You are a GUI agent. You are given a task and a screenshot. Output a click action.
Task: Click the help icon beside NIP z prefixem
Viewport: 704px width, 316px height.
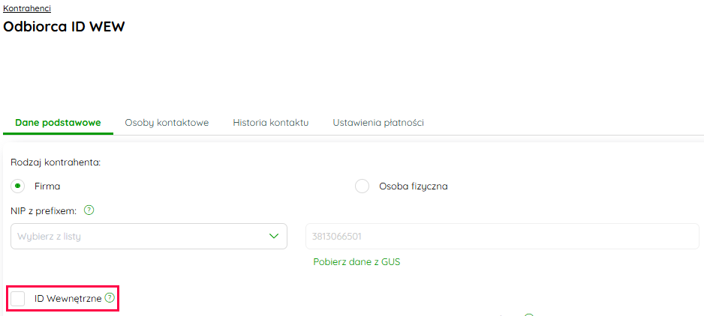(89, 210)
